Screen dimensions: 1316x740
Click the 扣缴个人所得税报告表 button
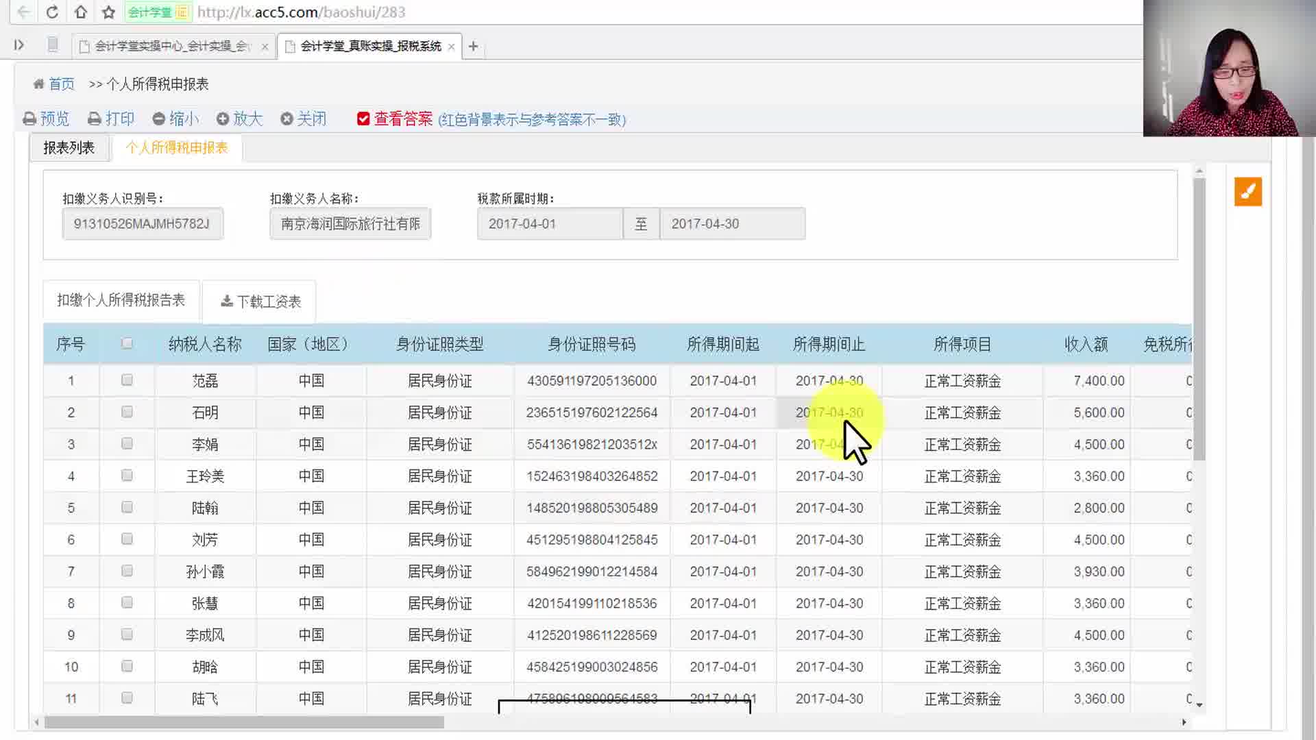(x=121, y=300)
